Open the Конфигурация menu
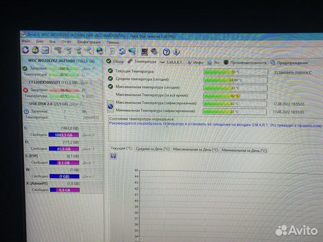This screenshot has width=323, height=242. click(89, 42)
